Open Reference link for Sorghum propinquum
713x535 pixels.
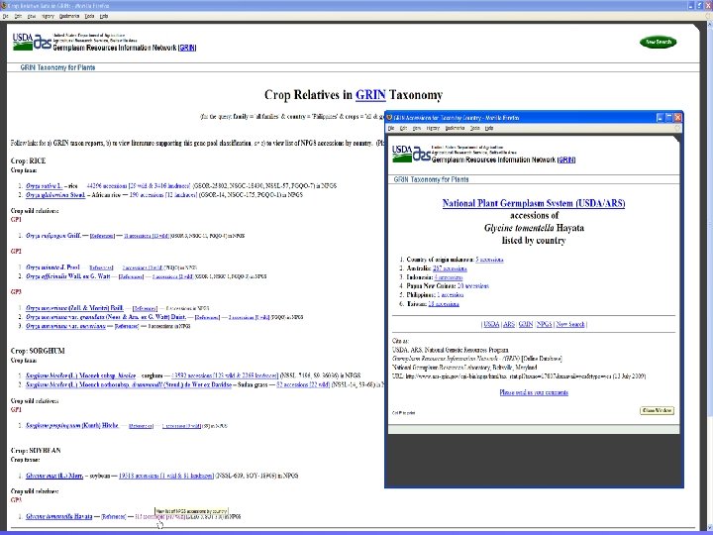[141, 426]
